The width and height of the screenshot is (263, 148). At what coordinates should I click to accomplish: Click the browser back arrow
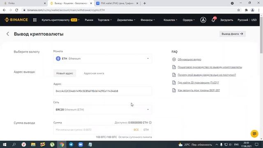[4, 10]
